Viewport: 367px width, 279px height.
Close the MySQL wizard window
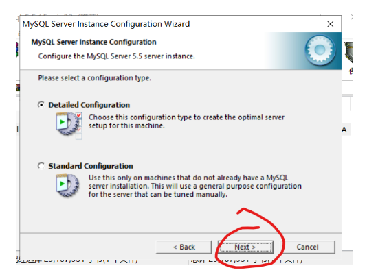tap(331, 24)
